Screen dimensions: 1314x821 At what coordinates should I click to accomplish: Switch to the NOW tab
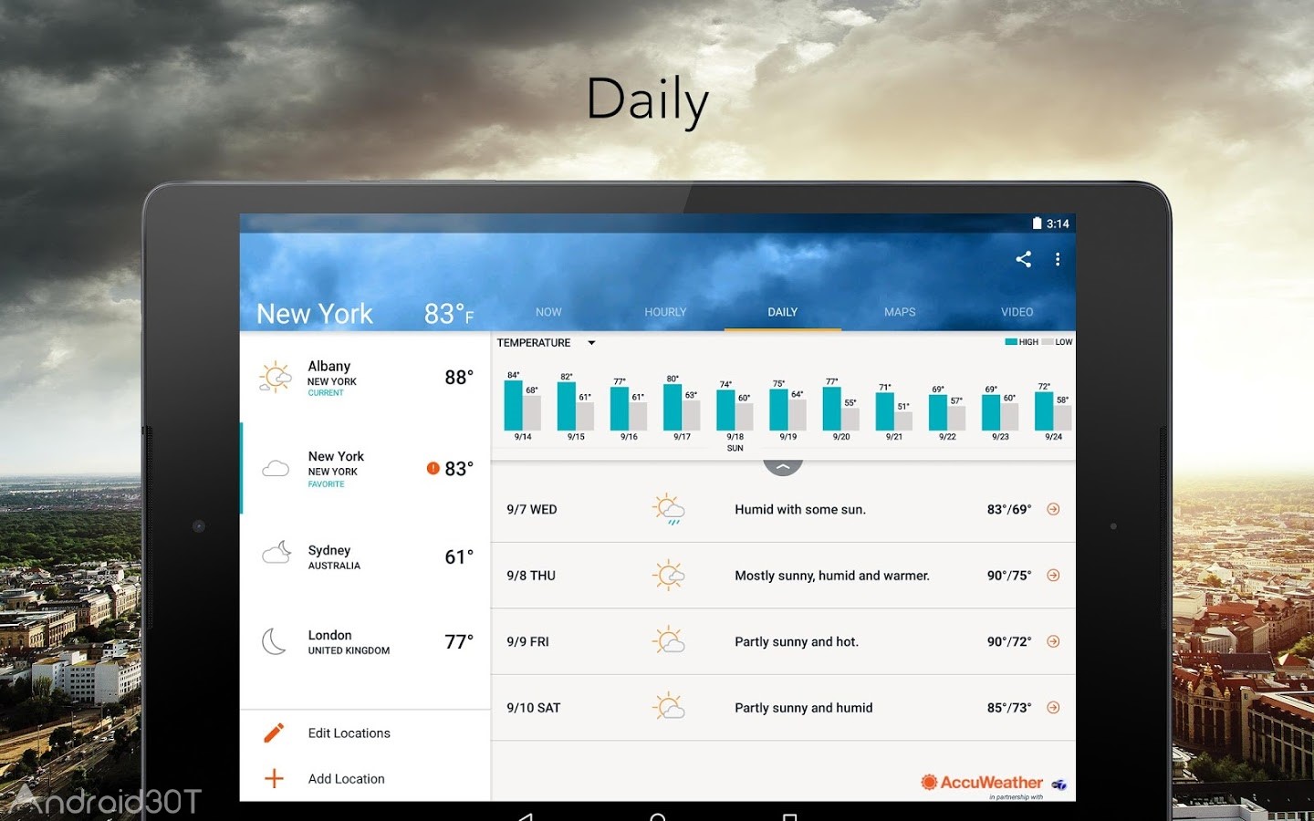[548, 312]
